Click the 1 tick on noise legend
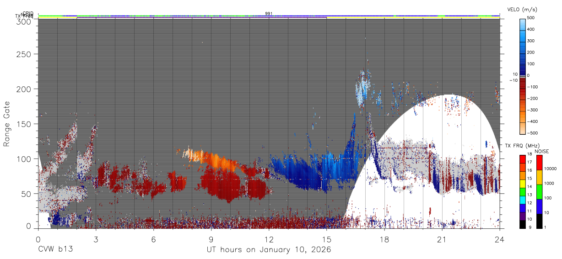This screenshot has height=259, width=562. pos(546,227)
